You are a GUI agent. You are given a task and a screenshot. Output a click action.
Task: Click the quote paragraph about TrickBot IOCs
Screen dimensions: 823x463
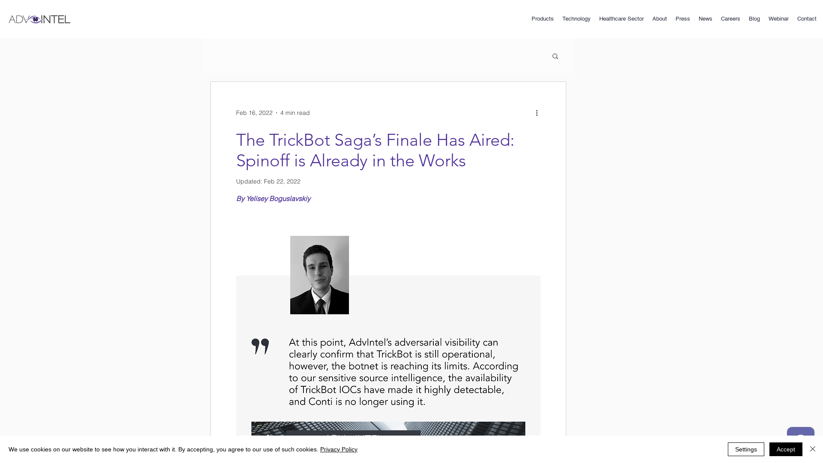pos(404,372)
